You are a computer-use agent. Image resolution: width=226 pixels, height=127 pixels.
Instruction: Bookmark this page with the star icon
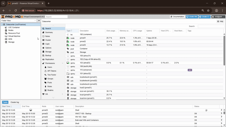coord(208,10)
